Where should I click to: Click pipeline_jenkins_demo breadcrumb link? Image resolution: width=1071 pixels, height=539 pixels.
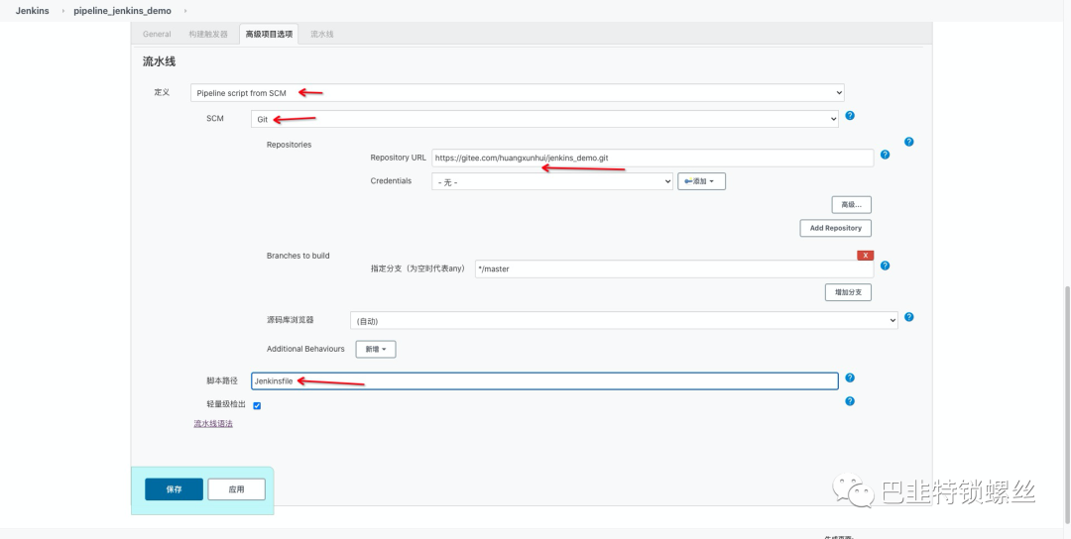(x=122, y=11)
